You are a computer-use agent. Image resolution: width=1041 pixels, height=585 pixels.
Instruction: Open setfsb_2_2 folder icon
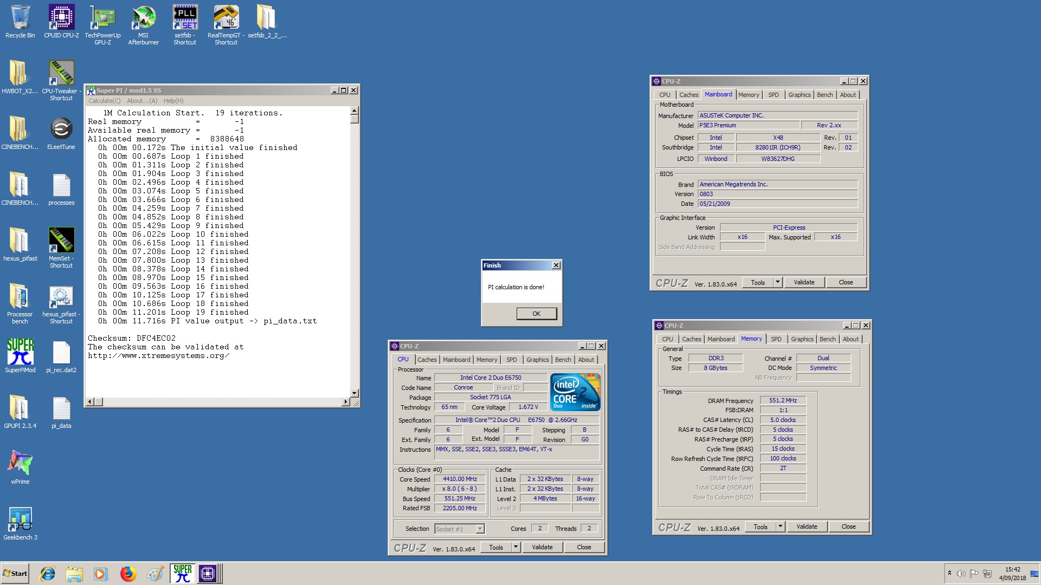[x=267, y=22]
